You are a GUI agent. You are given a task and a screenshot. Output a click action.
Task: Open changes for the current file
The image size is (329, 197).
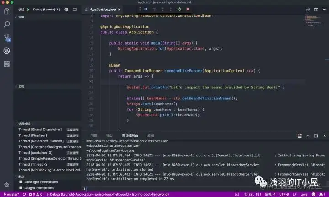click(308, 10)
